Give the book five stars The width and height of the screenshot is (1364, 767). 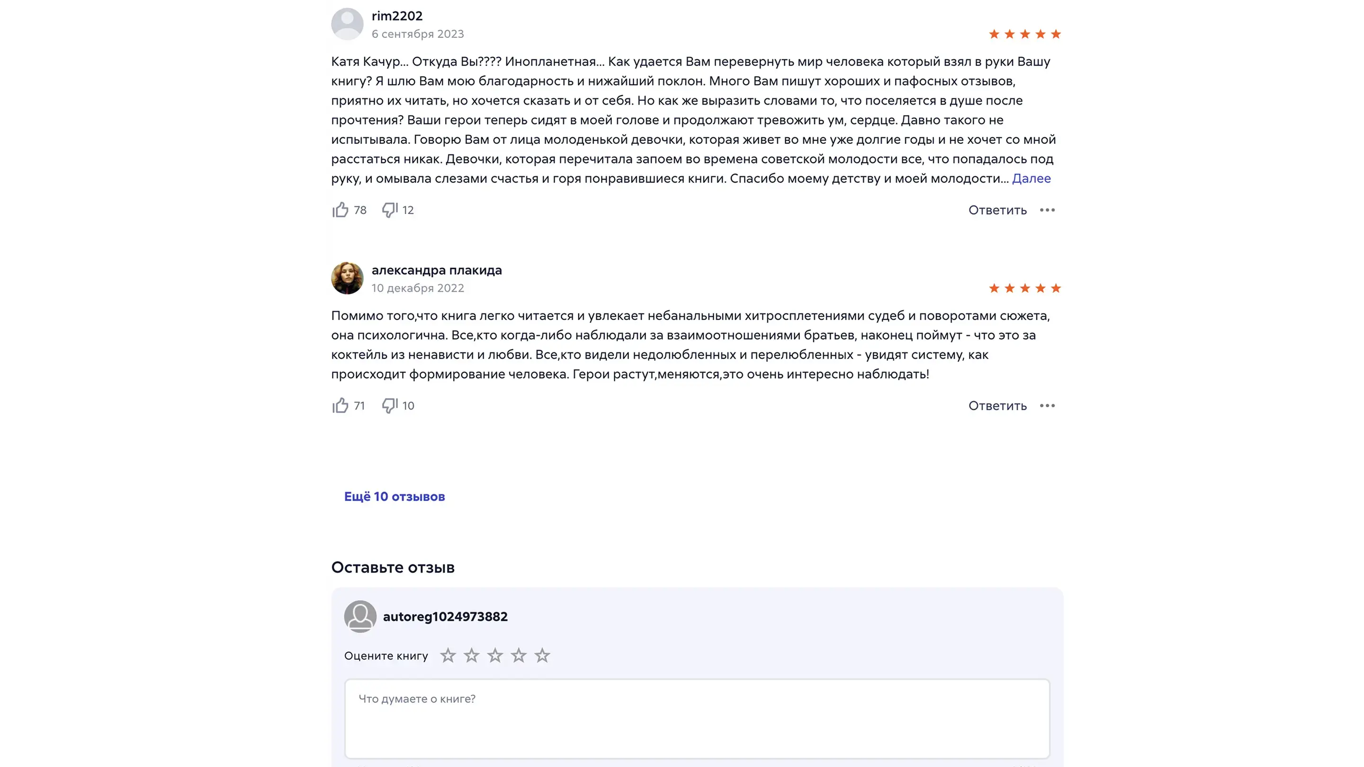(x=542, y=655)
